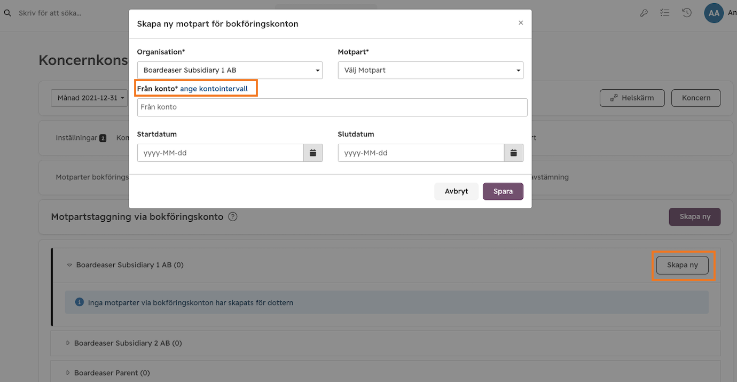This screenshot has height=382, width=737.
Task: Open the checklist icon in top bar
Action: pyautogui.click(x=665, y=13)
